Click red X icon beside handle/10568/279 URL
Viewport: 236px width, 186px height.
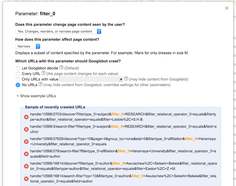(x=26, y=154)
